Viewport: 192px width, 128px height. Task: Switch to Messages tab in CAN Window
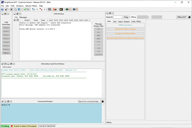click(x=23, y=17)
